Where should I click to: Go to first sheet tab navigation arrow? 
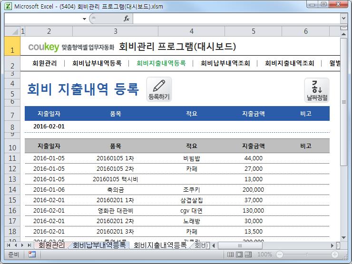click(x=9, y=245)
